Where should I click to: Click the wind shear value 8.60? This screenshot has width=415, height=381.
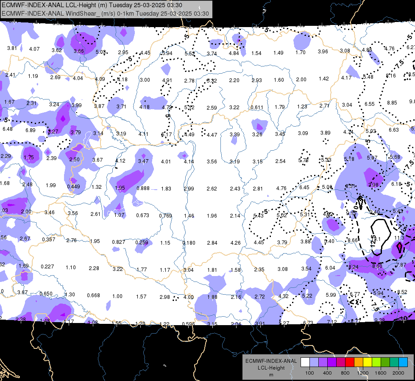click(x=377, y=266)
